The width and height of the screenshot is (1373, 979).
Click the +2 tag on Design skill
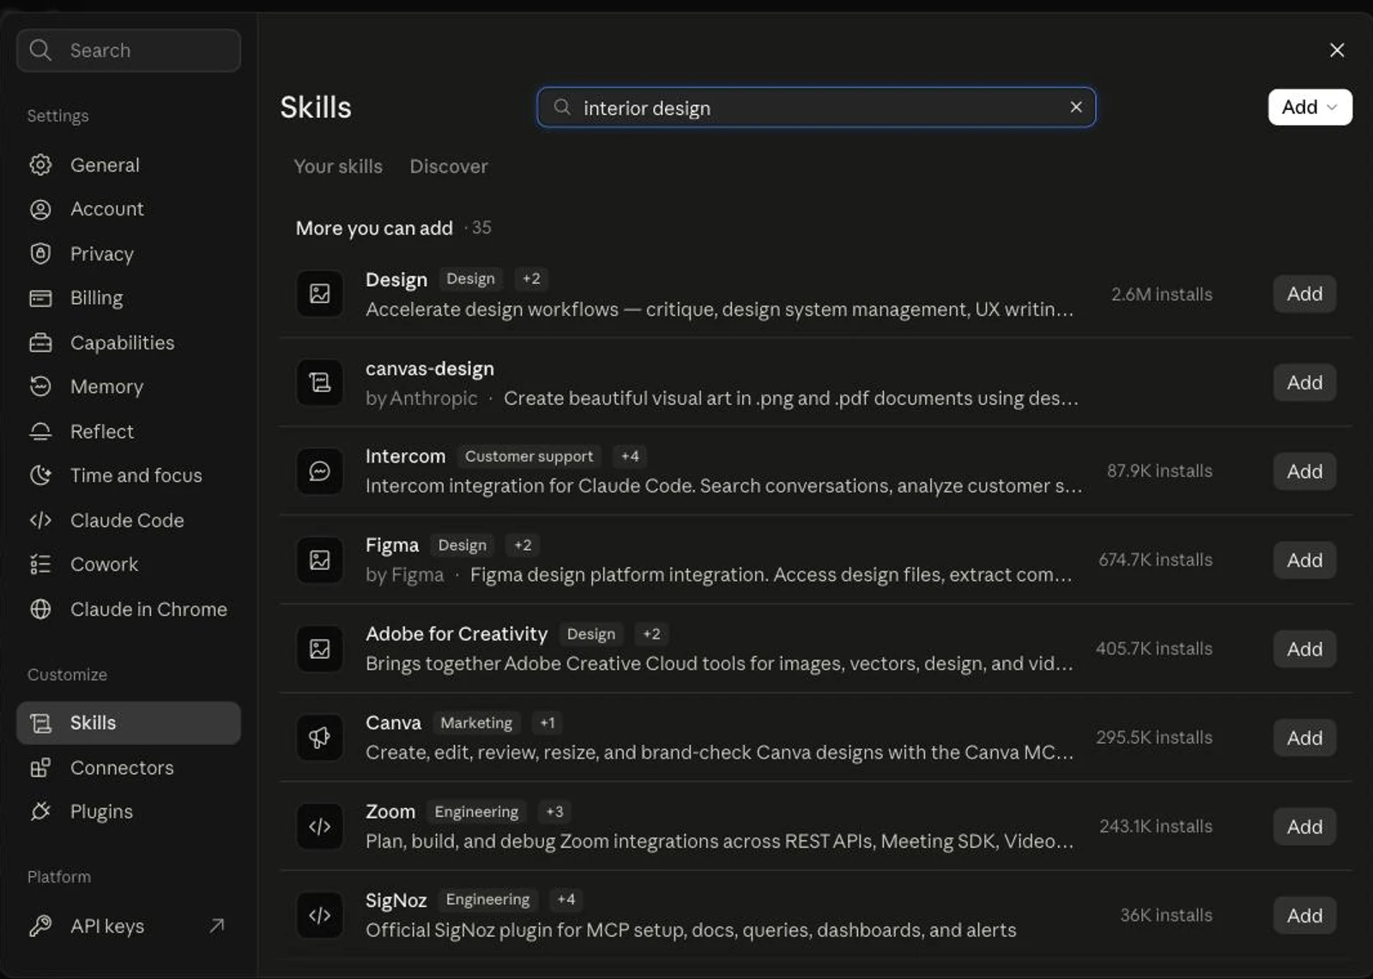click(x=532, y=279)
